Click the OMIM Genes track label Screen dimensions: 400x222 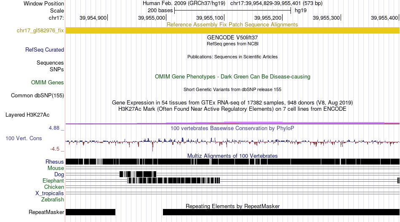pos(48,82)
